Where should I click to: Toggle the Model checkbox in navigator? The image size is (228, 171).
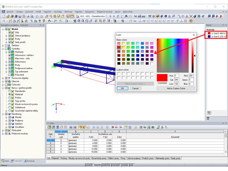tap(6, 29)
